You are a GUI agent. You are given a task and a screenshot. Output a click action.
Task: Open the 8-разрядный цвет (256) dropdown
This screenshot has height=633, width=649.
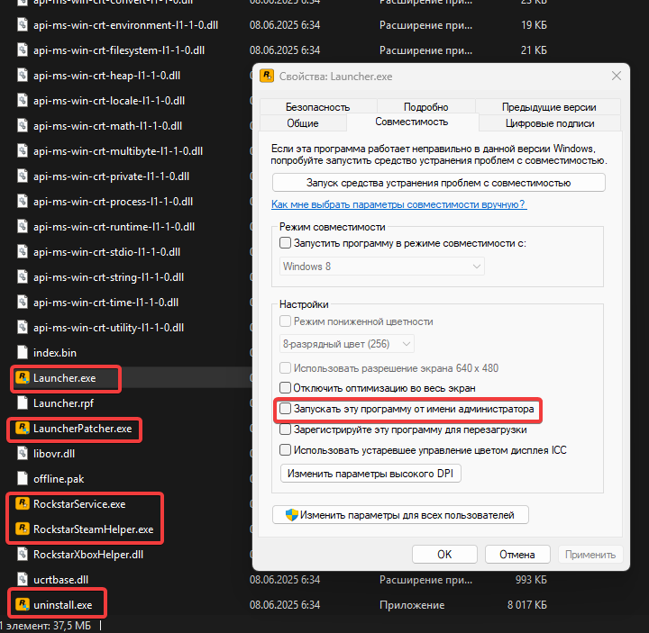347,344
